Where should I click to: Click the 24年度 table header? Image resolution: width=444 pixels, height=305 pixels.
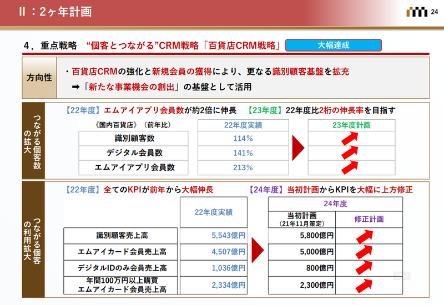pyautogui.click(x=335, y=204)
